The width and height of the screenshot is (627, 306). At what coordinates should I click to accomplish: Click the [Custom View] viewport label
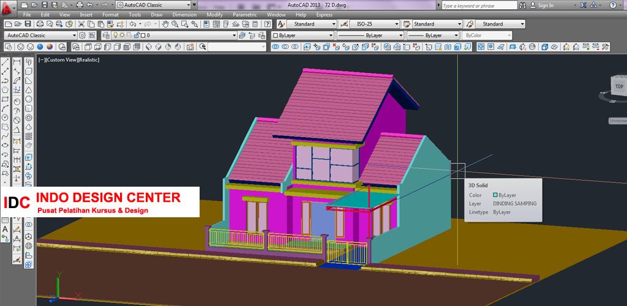pos(62,60)
